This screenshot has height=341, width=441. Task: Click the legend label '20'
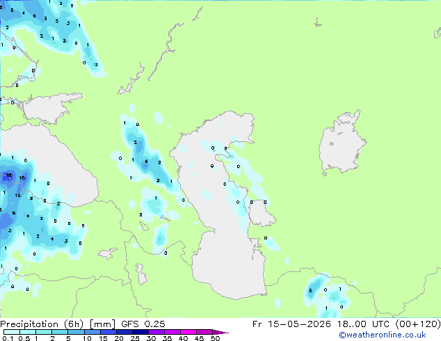(119, 338)
